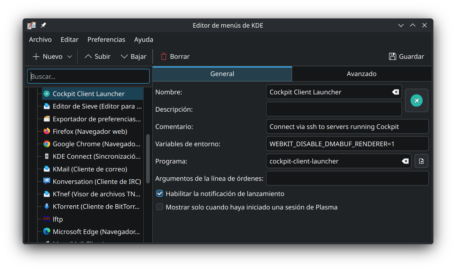
Task: Disable the launch notification checkbox
Action: click(x=160, y=194)
